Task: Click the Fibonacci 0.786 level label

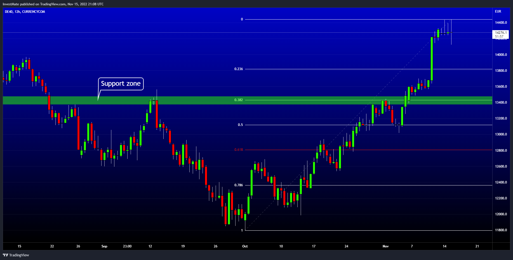Action: [239, 185]
